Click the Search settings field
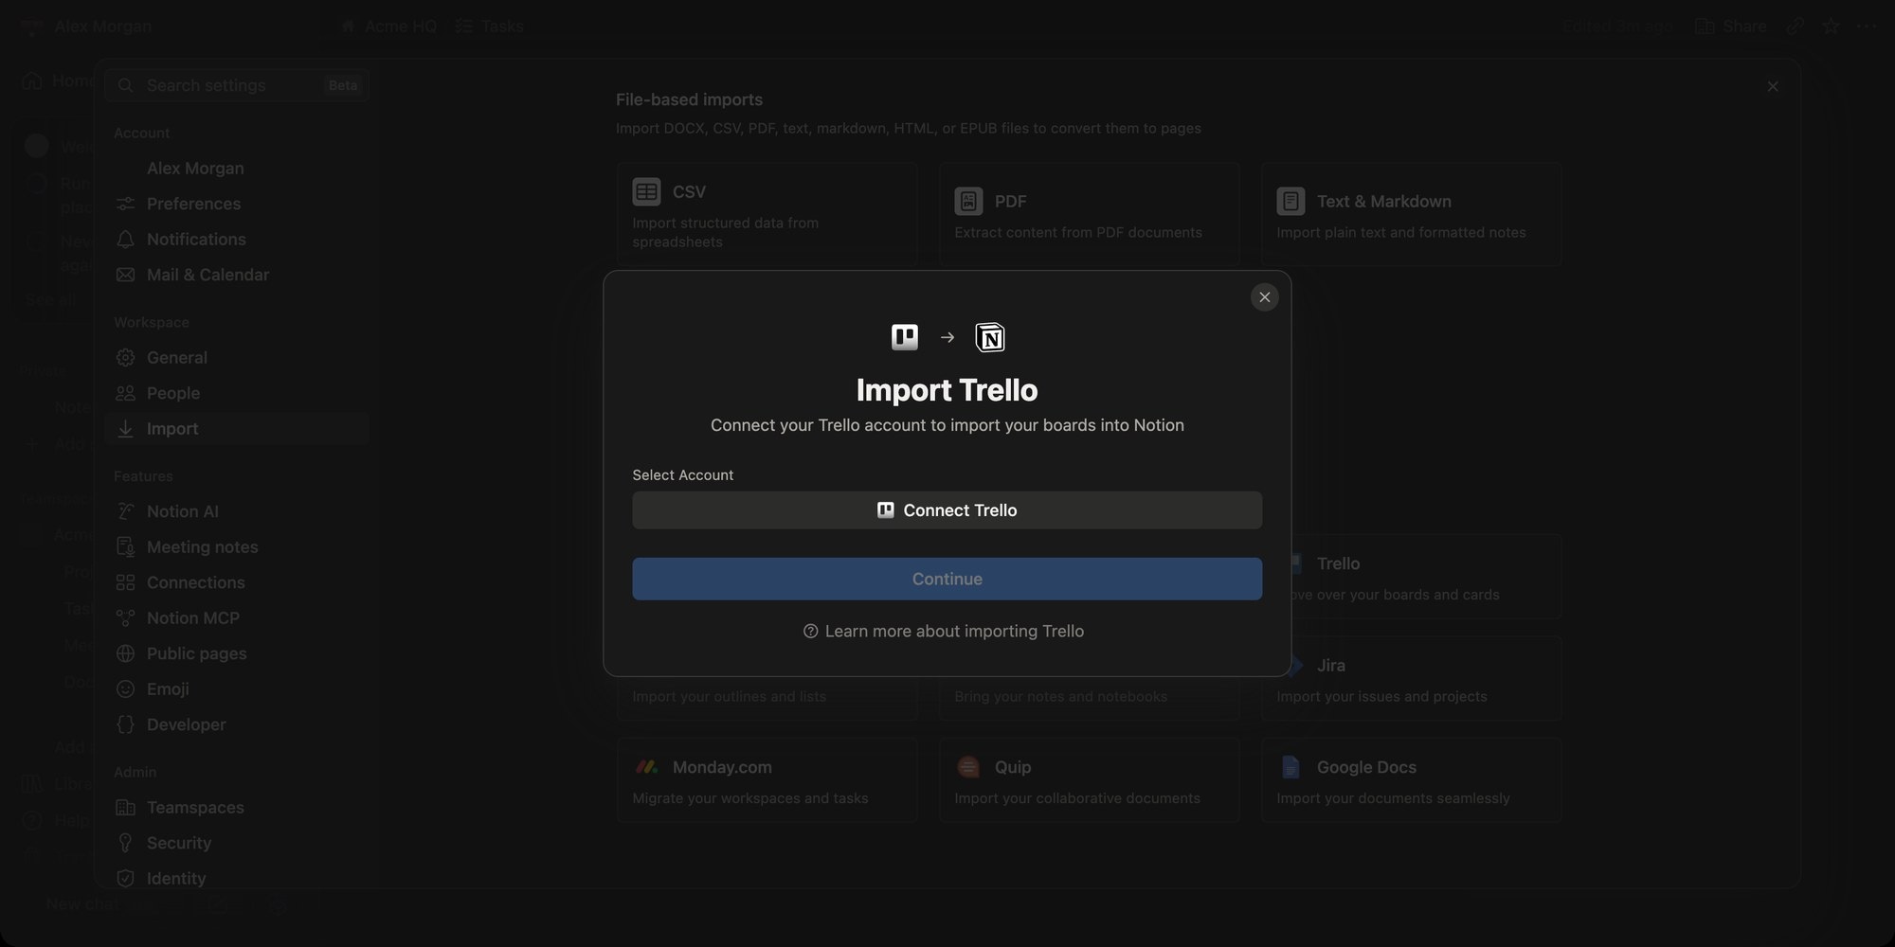Image resolution: width=1895 pixels, height=947 pixels. [x=237, y=85]
